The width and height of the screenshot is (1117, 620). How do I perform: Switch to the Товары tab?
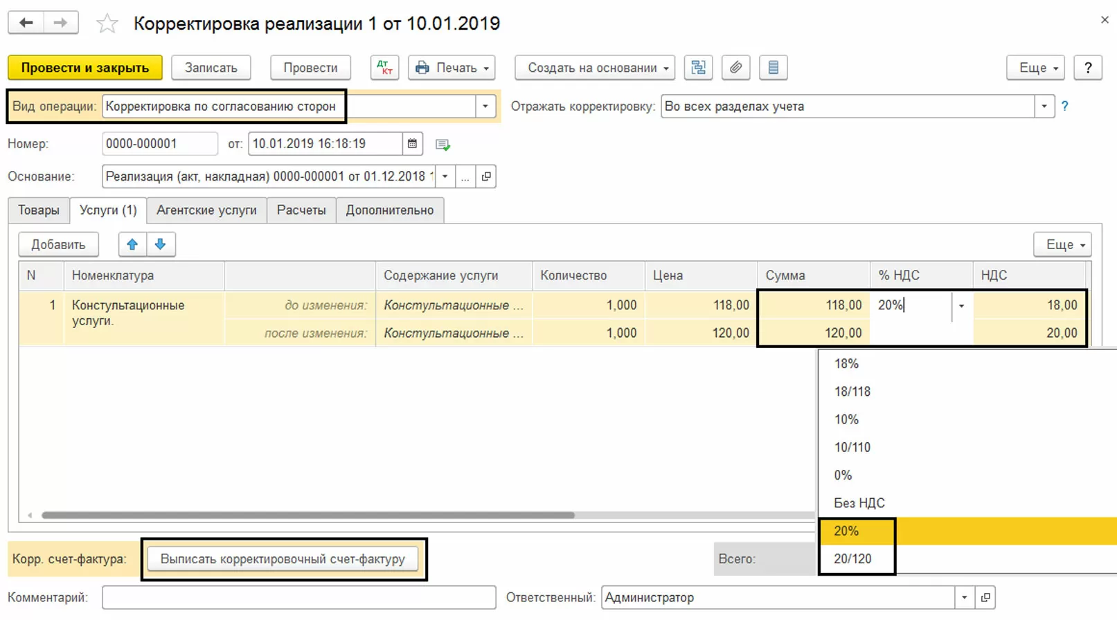click(x=39, y=210)
